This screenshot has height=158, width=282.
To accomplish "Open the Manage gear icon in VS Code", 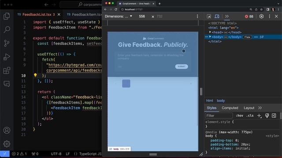I will pos(7,144).
